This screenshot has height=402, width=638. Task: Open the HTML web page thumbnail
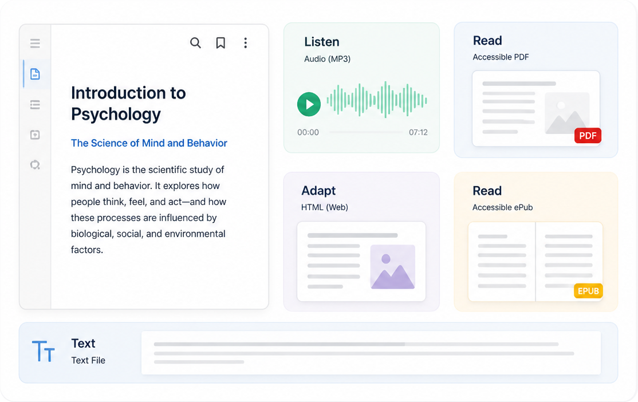pos(361,262)
